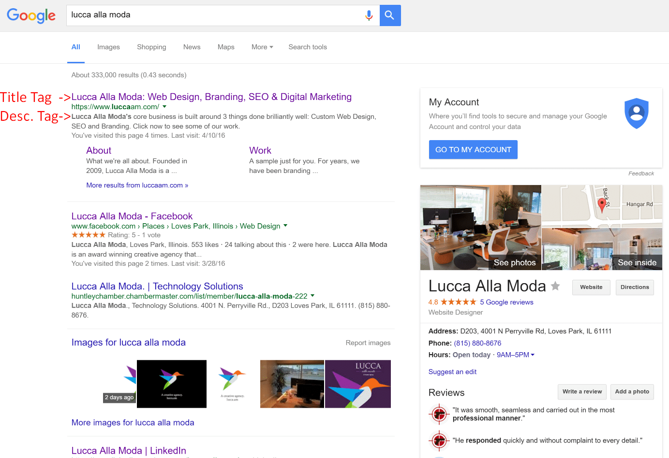Open Search tools

click(x=308, y=47)
